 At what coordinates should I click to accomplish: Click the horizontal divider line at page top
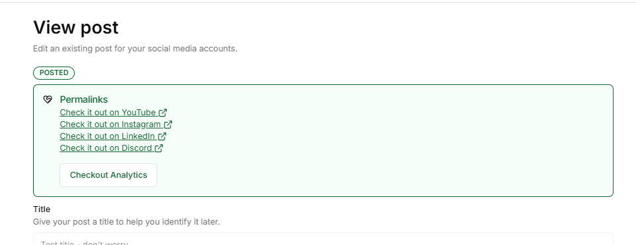pyautogui.click(x=318, y=3)
